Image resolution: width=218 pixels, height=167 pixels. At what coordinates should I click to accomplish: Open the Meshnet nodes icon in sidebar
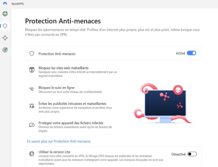click(x=5, y=38)
